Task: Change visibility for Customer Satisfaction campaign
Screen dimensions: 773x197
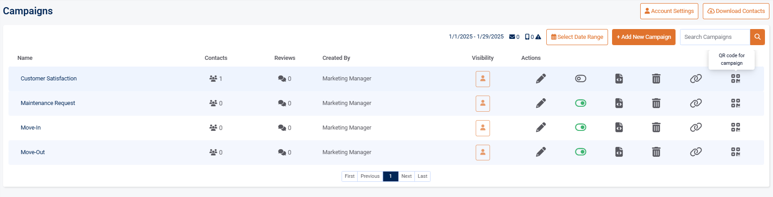Action: (x=482, y=79)
